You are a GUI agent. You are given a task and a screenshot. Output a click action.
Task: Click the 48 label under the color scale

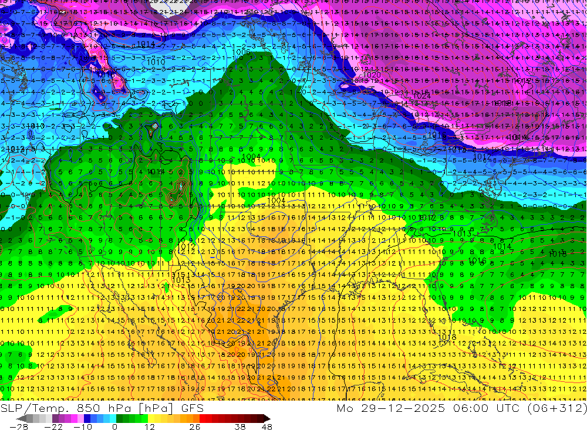pos(267,426)
